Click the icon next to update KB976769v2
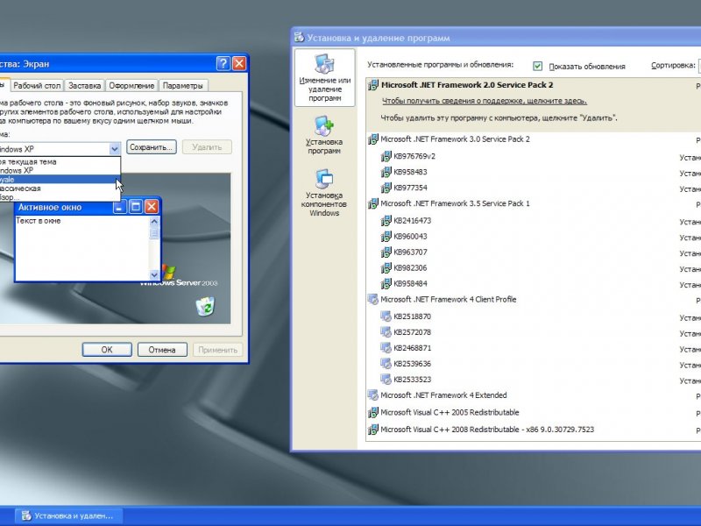Viewport: 701px width, 526px height. (x=386, y=157)
